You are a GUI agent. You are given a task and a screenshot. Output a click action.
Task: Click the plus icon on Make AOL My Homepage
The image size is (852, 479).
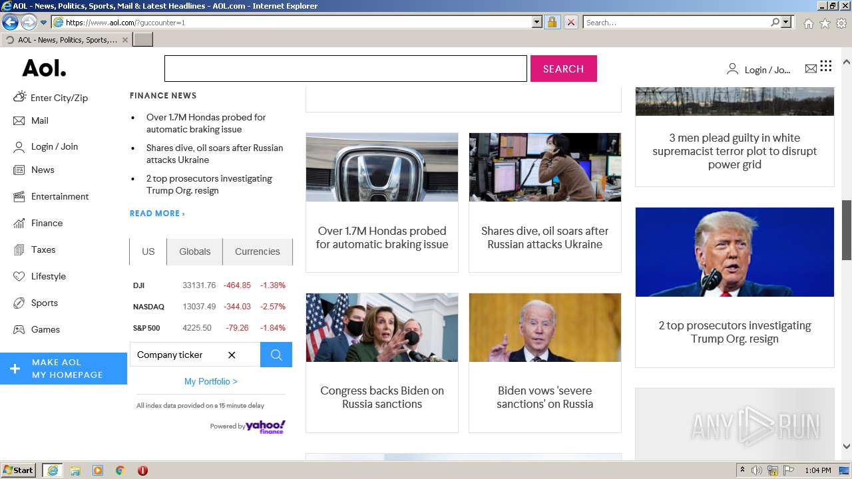(15, 369)
